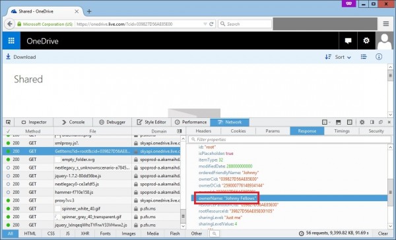Switch to the Style Editor tab
This screenshot has width=396, height=240.
coord(152,122)
